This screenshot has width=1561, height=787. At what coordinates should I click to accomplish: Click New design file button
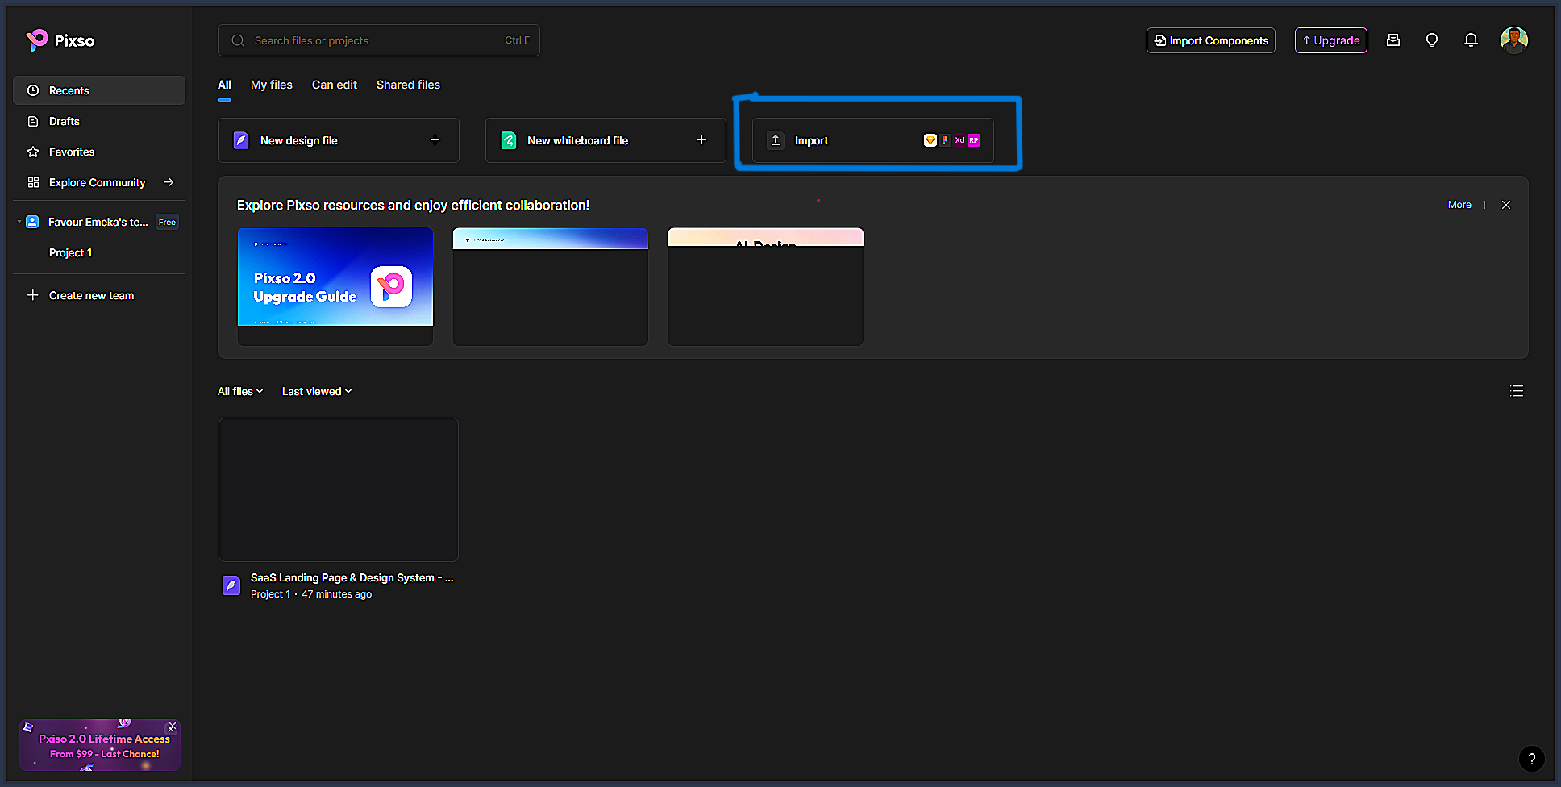[339, 140]
